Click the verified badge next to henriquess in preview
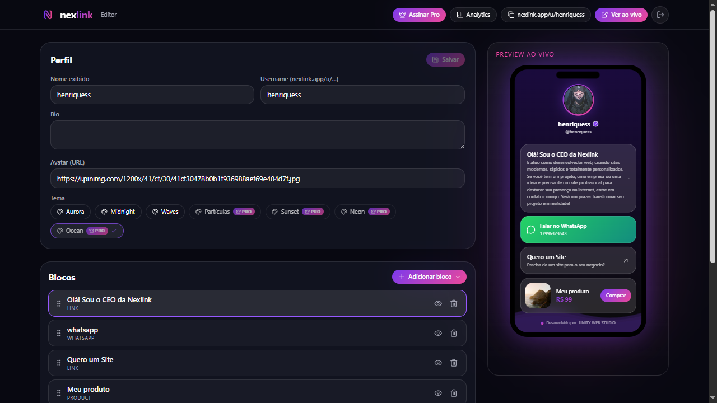 coord(595,124)
